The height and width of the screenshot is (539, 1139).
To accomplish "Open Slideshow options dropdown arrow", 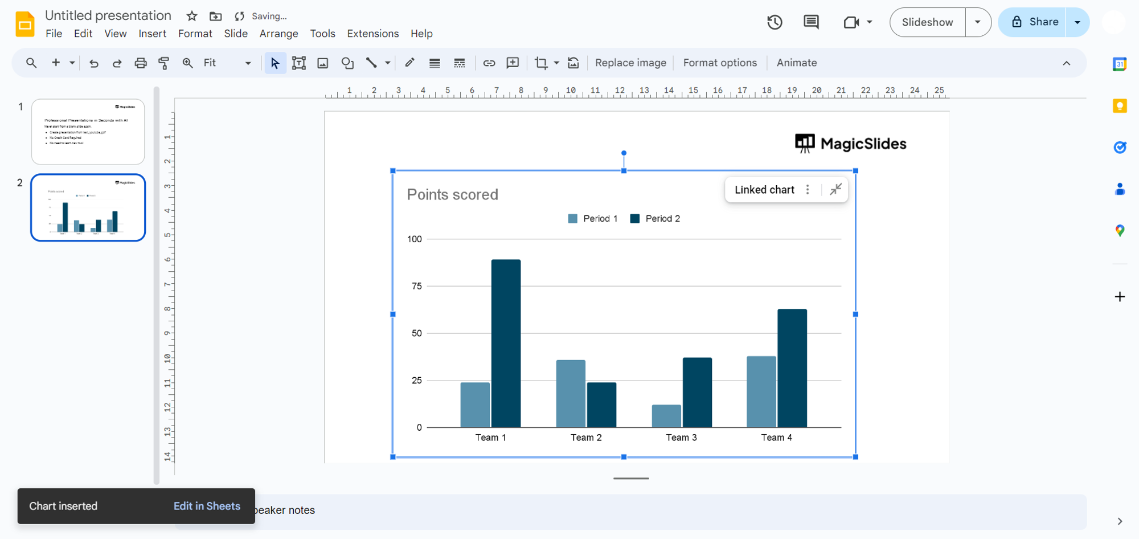I will pos(978,22).
